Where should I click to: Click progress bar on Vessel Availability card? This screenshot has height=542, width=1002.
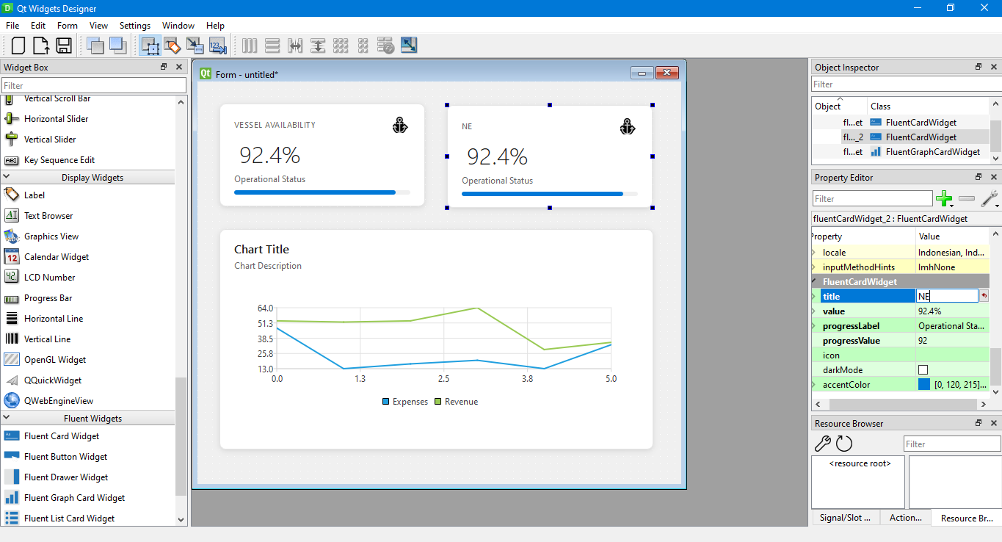coord(322,192)
